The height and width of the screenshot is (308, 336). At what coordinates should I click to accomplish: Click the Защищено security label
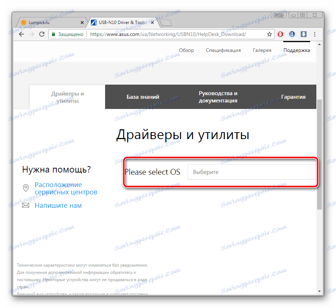pyautogui.click(x=71, y=34)
